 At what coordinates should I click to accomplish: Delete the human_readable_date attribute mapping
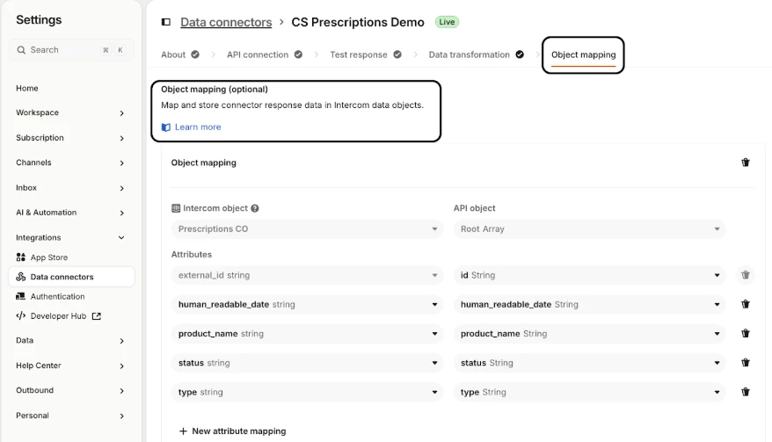pos(746,304)
